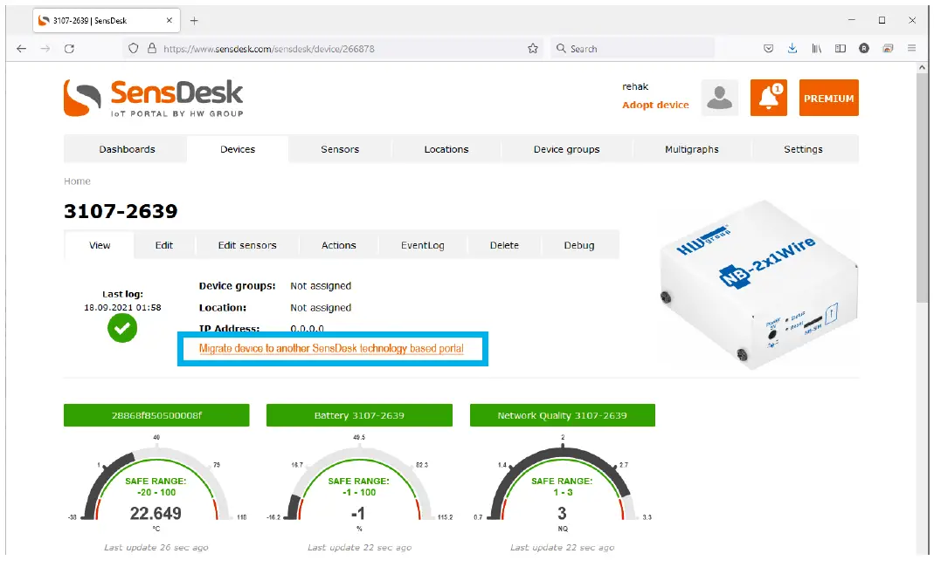Select the Edit device tab
Viewport: 934px width, 567px height.
click(x=163, y=245)
